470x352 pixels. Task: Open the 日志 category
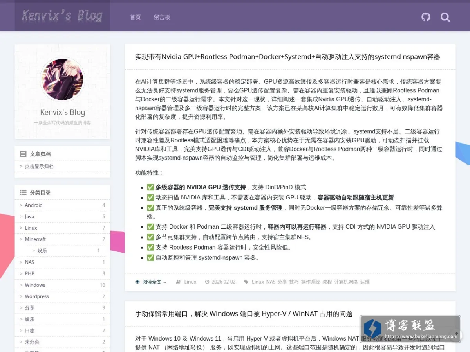pos(30,330)
